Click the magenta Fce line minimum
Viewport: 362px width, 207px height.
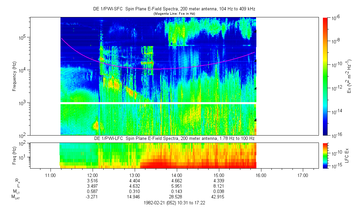157,69
